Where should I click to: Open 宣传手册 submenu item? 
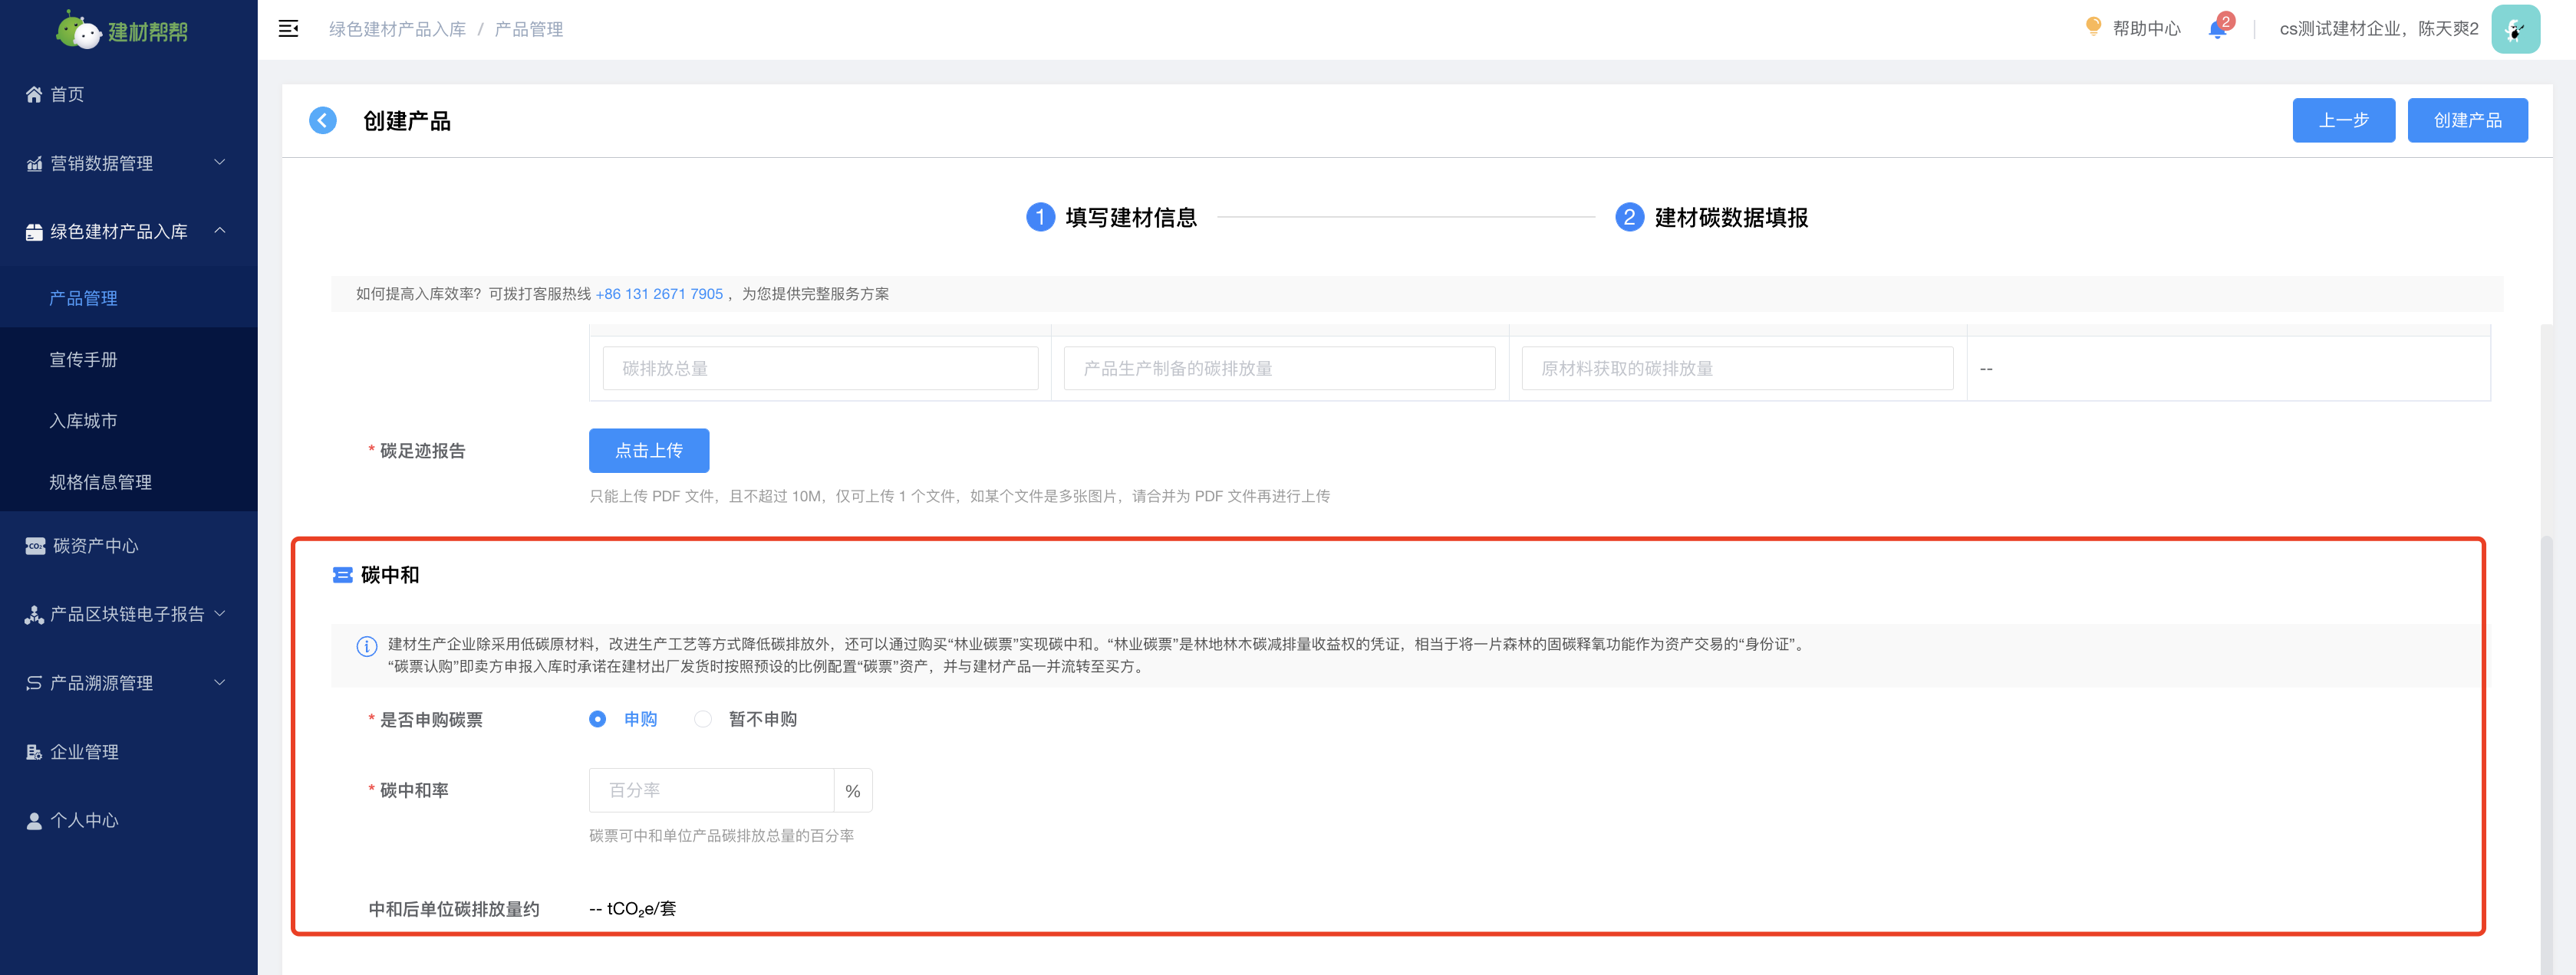[83, 359]
